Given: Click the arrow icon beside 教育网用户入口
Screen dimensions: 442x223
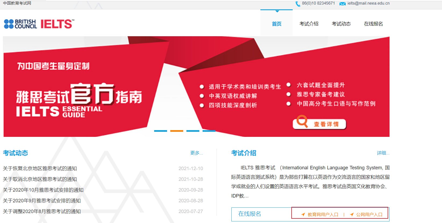Looking at the screenshot, I should tap(303, 214).
